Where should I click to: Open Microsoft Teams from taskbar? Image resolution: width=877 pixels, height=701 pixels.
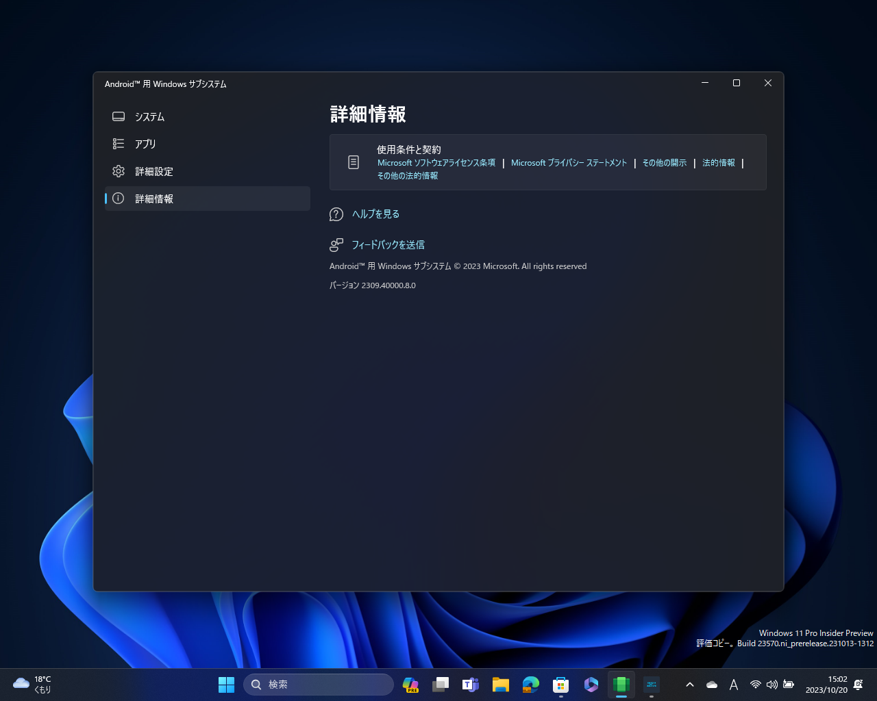[x=471, y=684]
